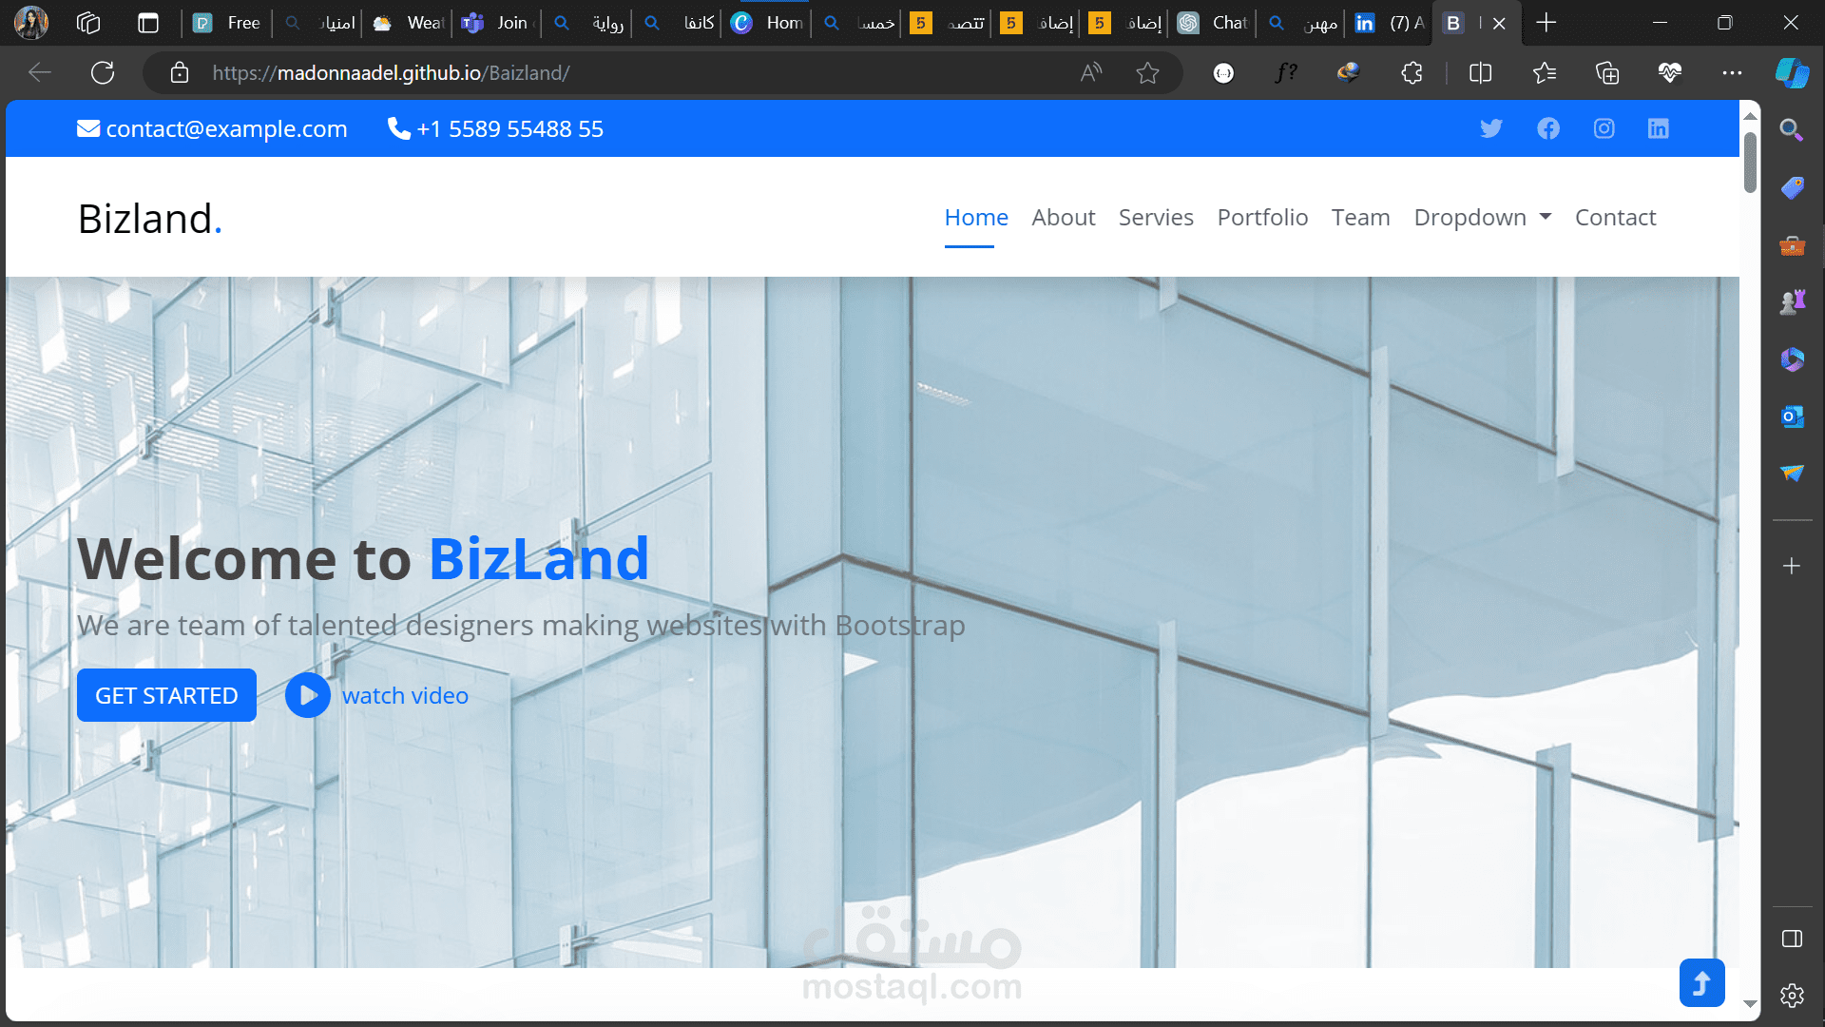1825x1027 pixels.
Task: Open the Facebook icon in top bar
Action: coord(1547,128)
